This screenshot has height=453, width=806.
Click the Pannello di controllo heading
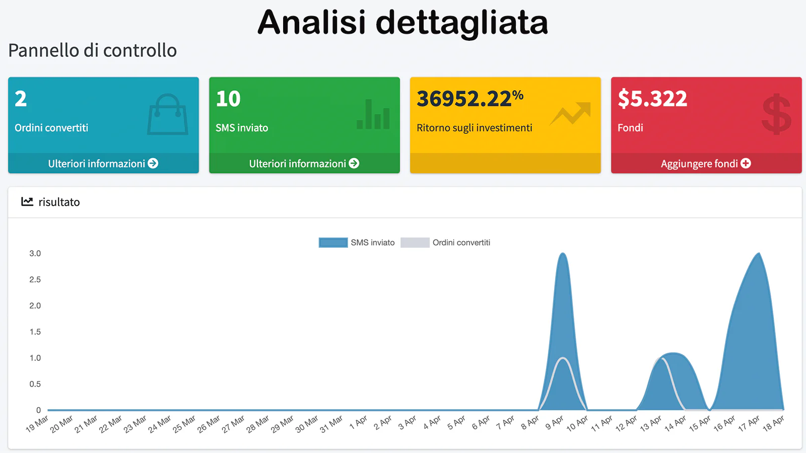[x=93, y=50]
